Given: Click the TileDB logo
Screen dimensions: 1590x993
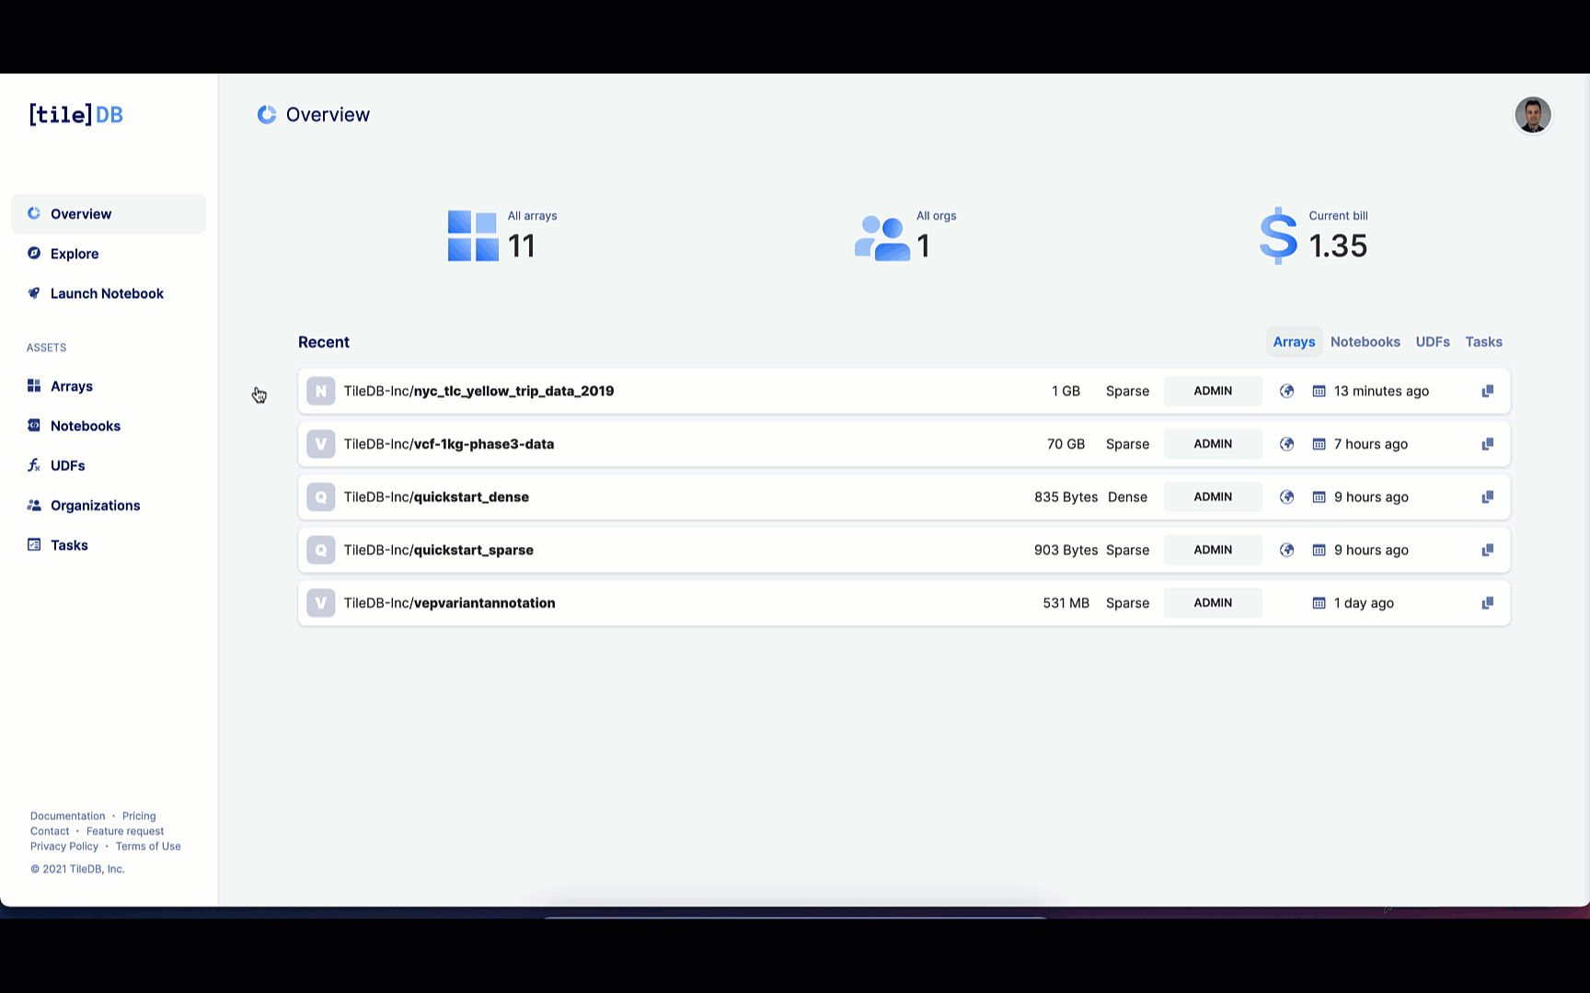Looking at the screenshot, I should (75, 114).
